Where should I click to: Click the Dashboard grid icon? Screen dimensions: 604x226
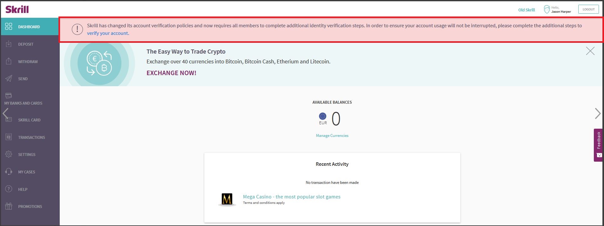pos(9,26)
